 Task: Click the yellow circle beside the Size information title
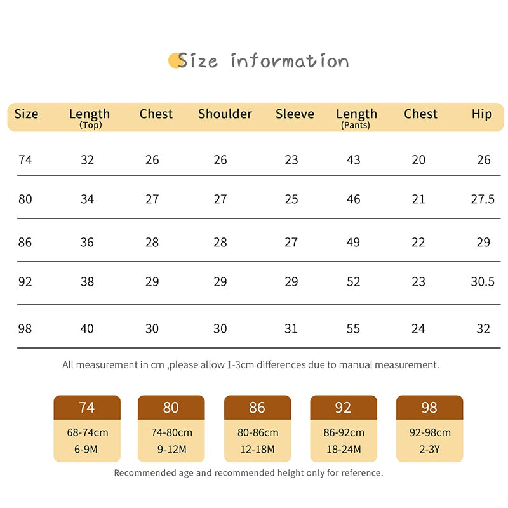[x=175, y=60]
